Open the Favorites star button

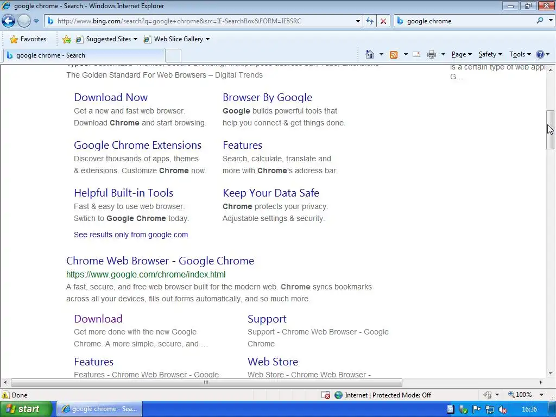(28, 39)
